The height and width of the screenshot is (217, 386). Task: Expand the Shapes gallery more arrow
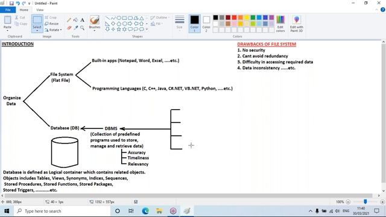pos(147,30)
